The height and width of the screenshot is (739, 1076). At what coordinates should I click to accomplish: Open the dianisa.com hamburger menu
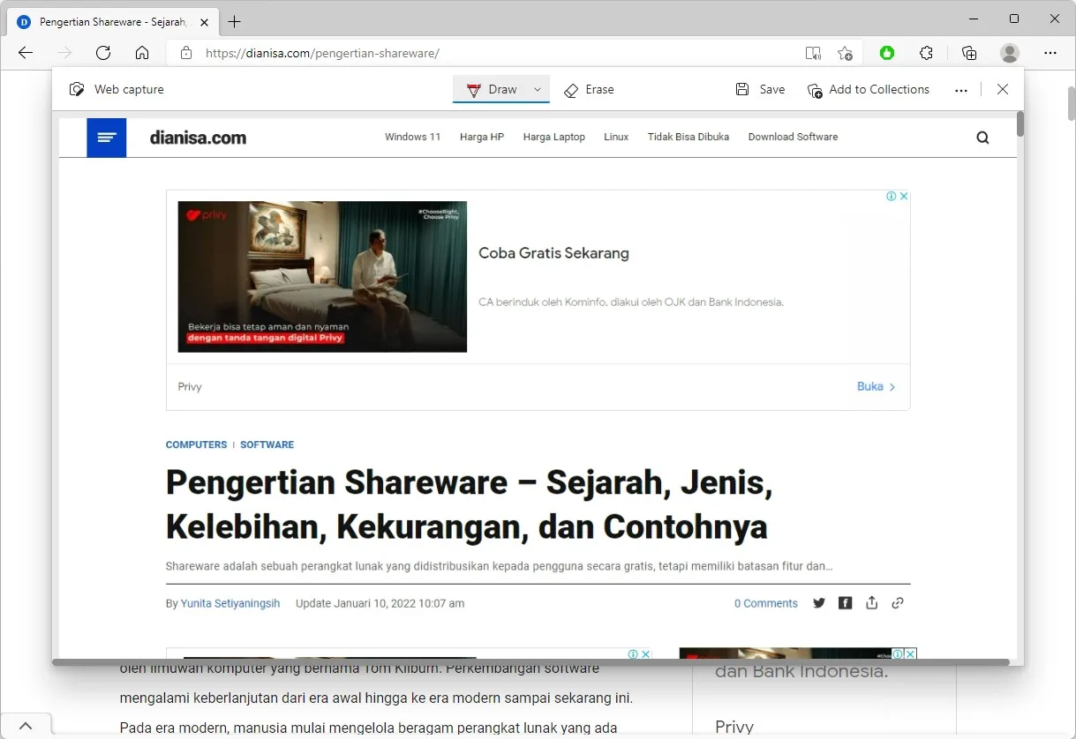107,138
